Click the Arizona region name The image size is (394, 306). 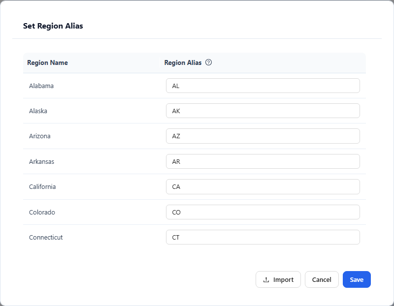40,136
